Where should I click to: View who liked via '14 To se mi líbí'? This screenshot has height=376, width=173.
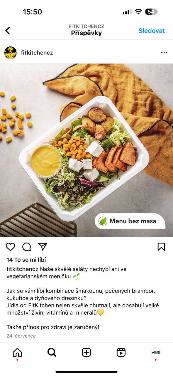coord(26,260)
